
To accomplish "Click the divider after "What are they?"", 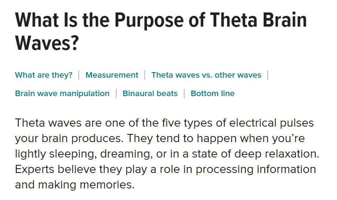I will tap(79, 75).
